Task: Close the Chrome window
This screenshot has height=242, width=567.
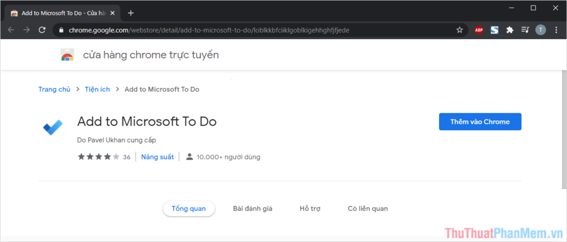Action: point(556,8)
